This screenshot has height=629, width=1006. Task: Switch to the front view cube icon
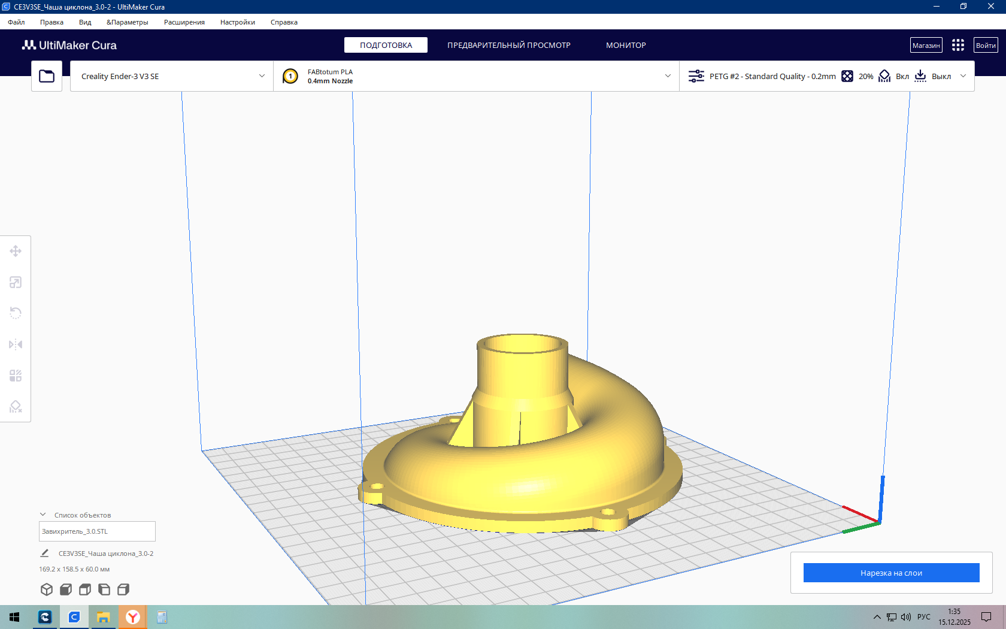(66, 589)
